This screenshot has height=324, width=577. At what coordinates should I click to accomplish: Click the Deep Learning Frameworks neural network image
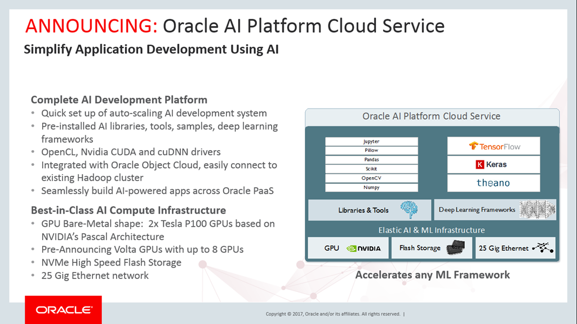pyautogui.click(x=537, y=210)
